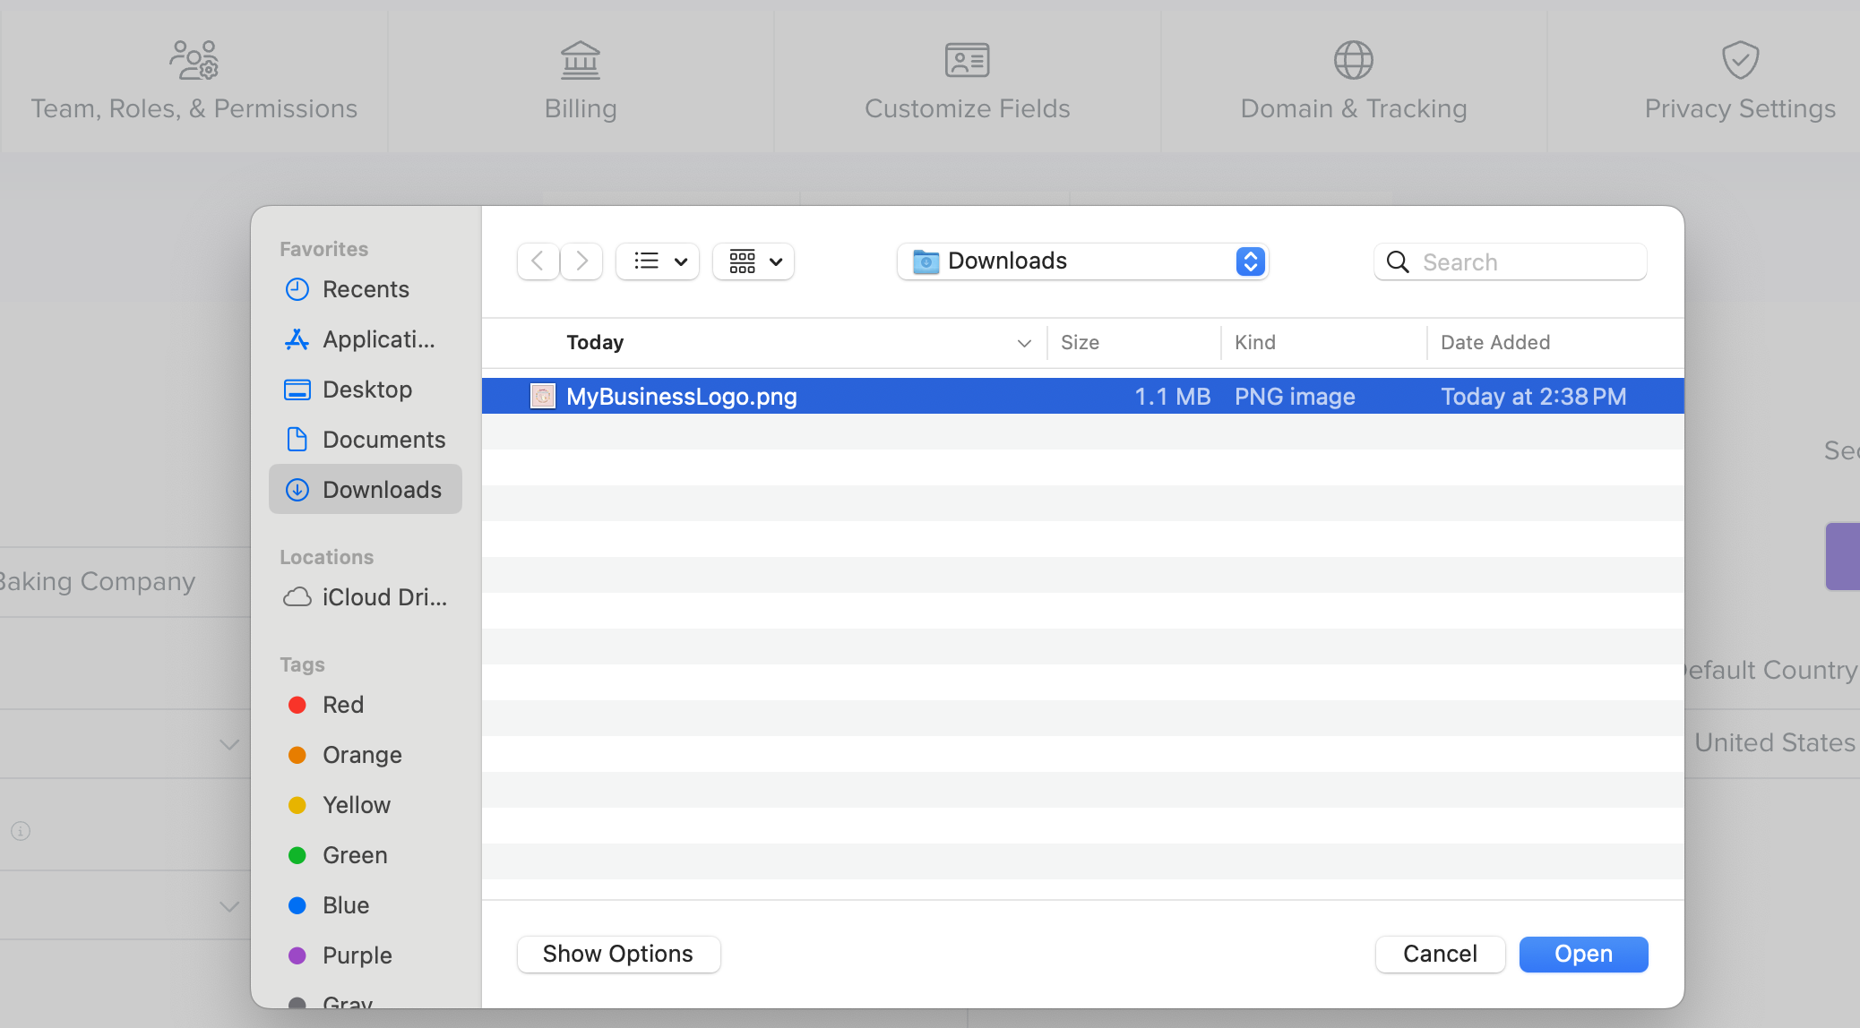Viewport: 1860px width, 1028px height.
Task: Select the Purple tag
Action: pos(357,955)
